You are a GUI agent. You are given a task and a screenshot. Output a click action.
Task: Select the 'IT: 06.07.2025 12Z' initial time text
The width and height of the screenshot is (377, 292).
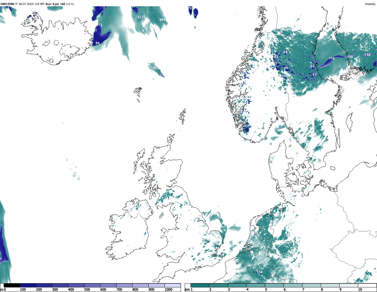click(x=27, y=4)
